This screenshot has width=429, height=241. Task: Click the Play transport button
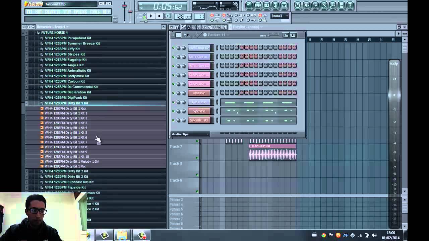tap(151, 16)
